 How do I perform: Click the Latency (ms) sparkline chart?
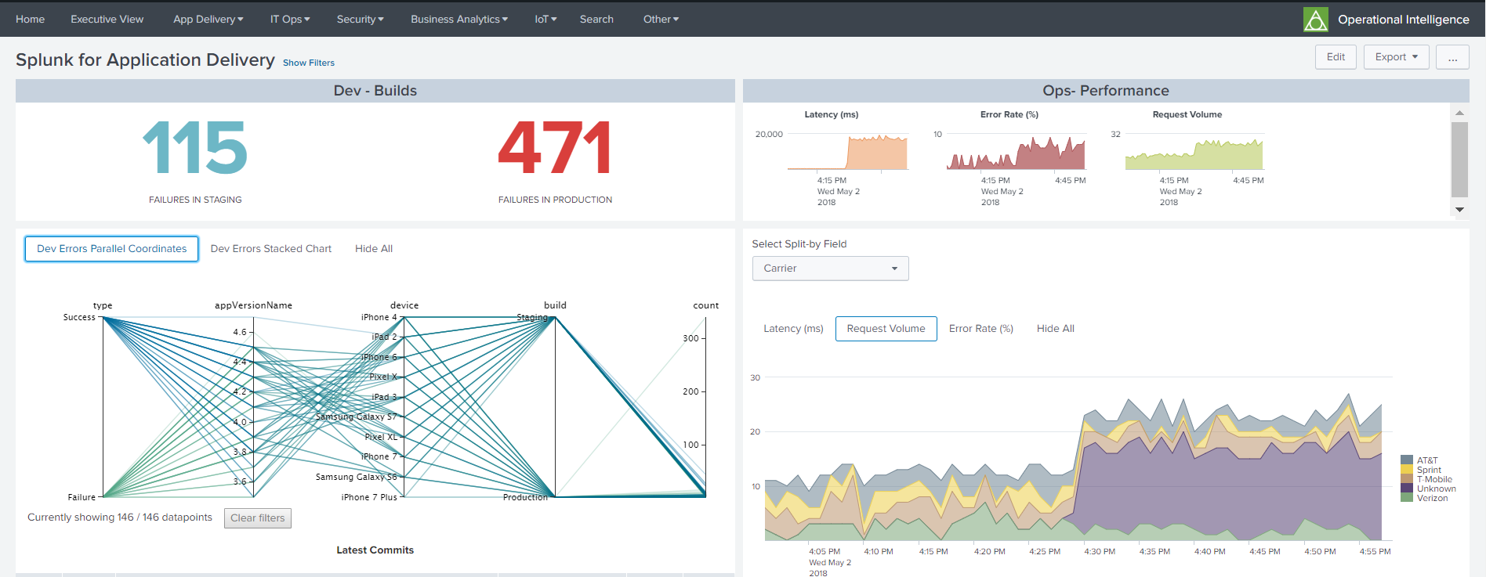point(848,152)
